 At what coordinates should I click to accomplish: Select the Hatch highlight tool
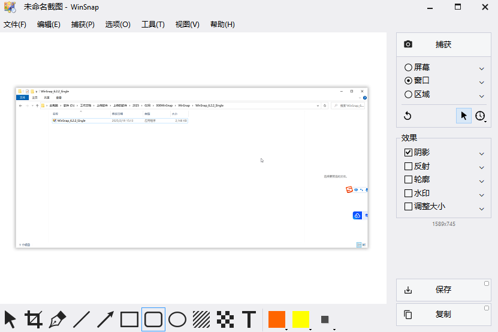point(201,319)
